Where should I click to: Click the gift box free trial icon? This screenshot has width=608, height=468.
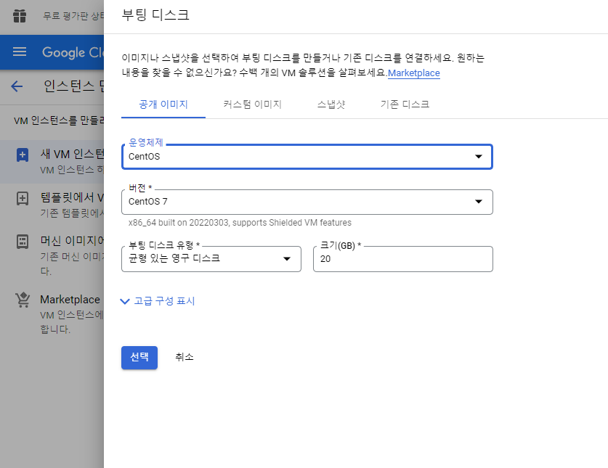[20, 16]
